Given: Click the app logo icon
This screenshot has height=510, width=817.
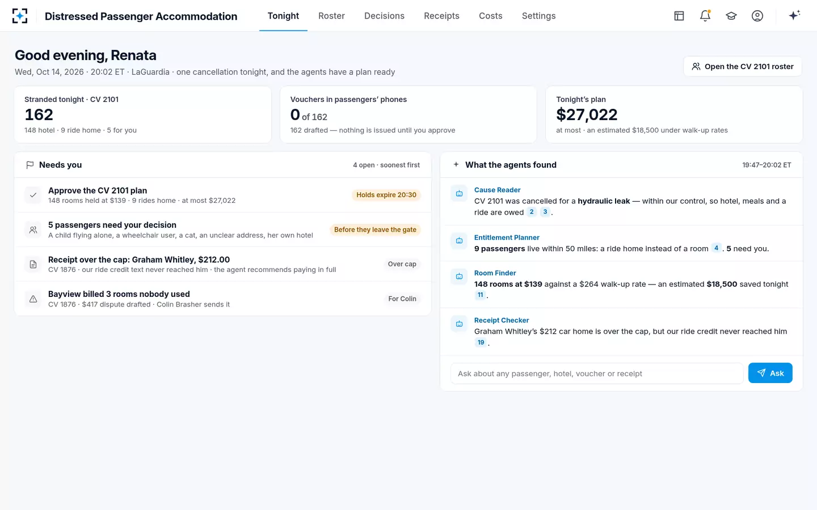Looking at the screenshot, I should 20,16.
